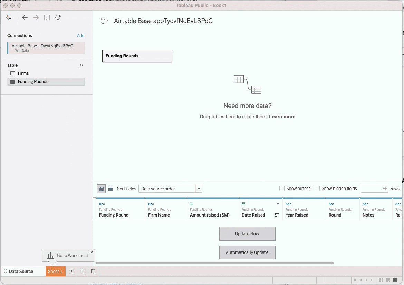This screenshot has height=285, width=404.
Task: Click the data source cylinder icon
Action: pos(103,21)
